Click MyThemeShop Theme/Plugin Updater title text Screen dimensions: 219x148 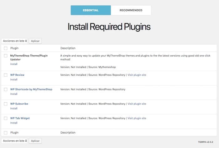[x=29, y=58]
